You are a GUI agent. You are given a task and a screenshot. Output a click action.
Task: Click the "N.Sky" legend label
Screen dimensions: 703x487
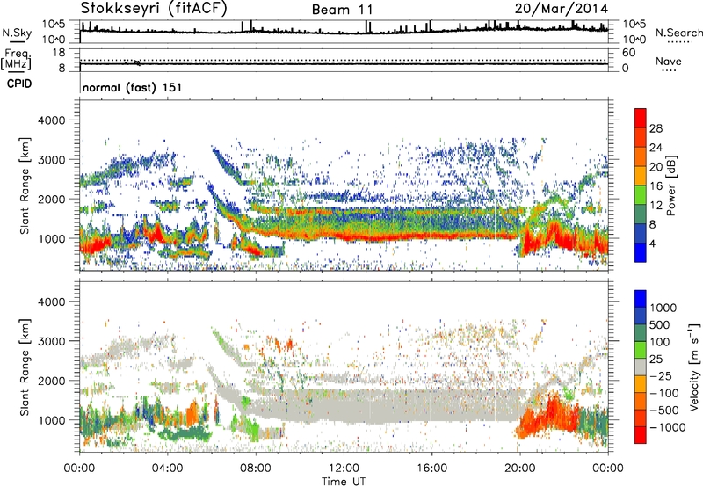click(17, 33)
